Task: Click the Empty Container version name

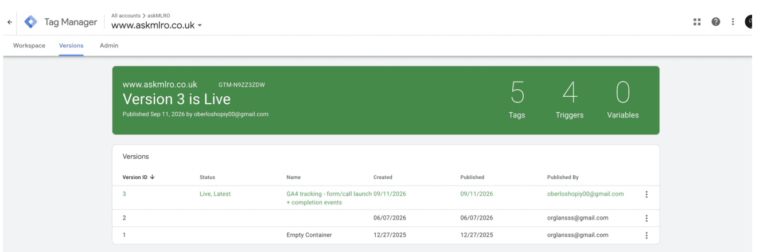Action: (309, 235)
